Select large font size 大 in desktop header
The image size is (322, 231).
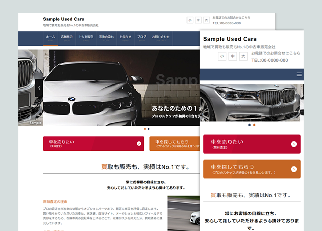206,20
